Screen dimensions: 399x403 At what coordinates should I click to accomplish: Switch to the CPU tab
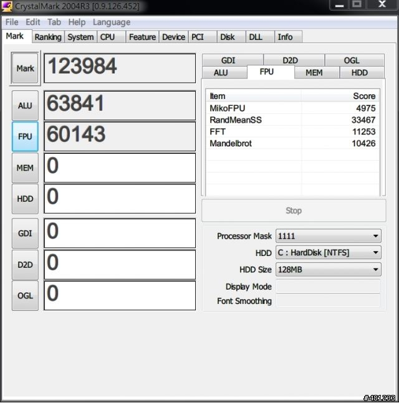point(112,37)
